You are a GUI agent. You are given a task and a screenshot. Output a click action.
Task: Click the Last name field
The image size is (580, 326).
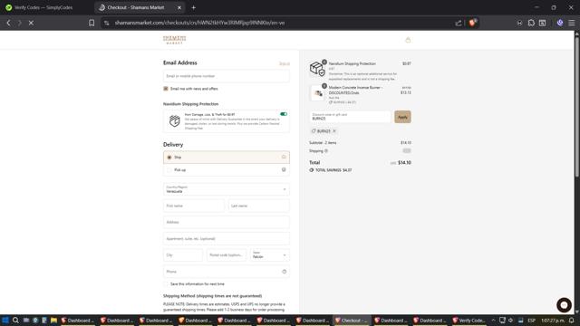(x=259, y=206)
